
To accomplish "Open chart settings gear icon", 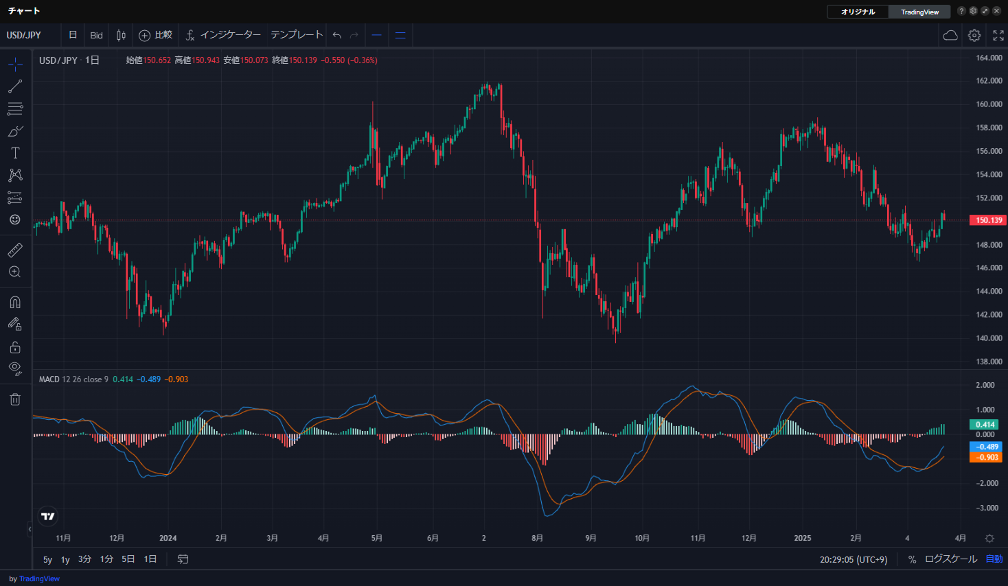I will [974, 36].
